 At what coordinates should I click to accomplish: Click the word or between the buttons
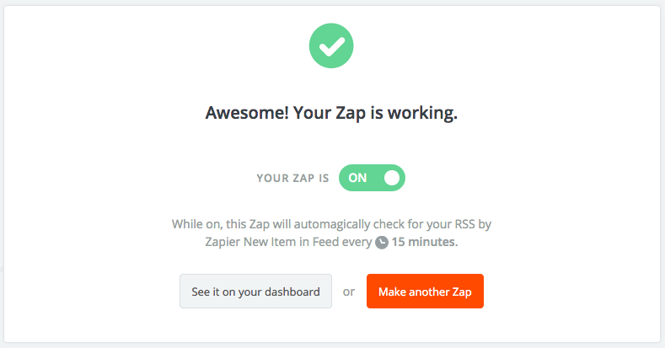(x=349, y=292)
